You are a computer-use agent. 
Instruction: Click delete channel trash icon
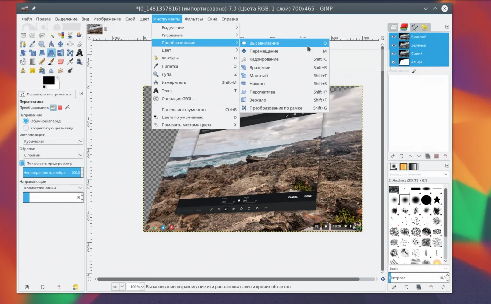[445, 156]
